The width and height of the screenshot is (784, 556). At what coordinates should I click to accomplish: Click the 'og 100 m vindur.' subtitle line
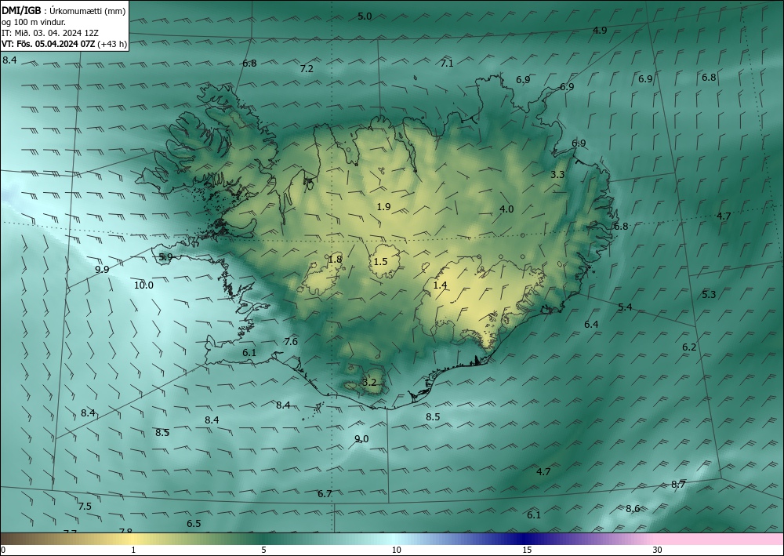click(34, 22)
